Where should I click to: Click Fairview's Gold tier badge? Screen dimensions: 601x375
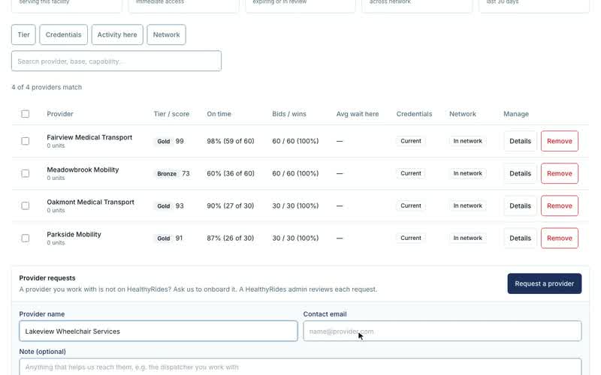click(164, 141)
